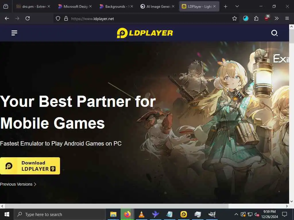Open the clock showing 9:59 PM

(269, 214)
